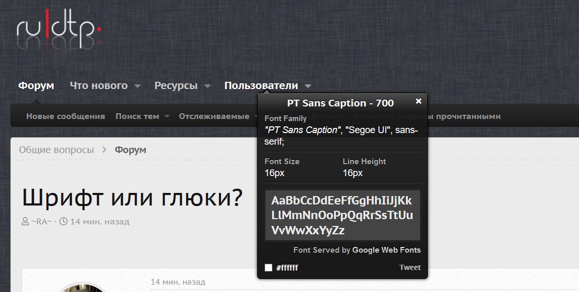The width and height of the screenshot is (579, 292).
Task: Click the clock icon by thread date
Action: [64, 221]
